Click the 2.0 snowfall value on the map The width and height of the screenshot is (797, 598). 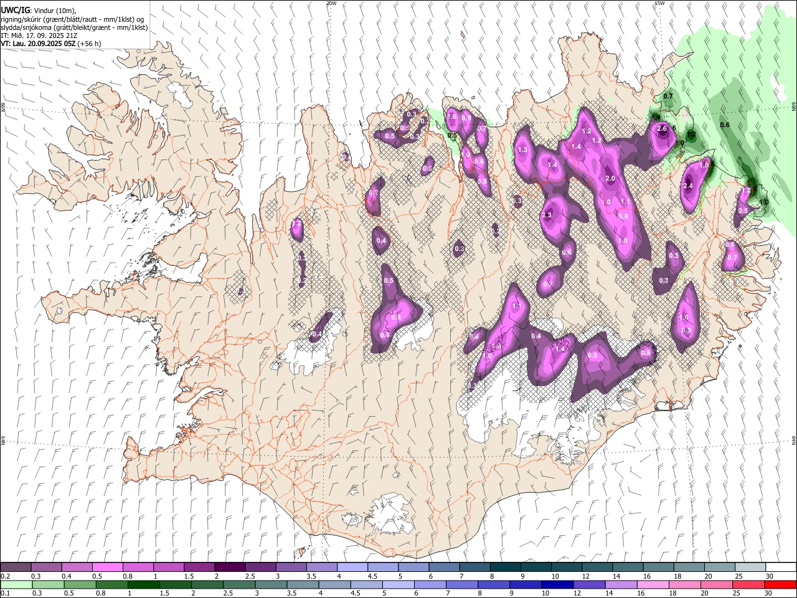point(610,178)
